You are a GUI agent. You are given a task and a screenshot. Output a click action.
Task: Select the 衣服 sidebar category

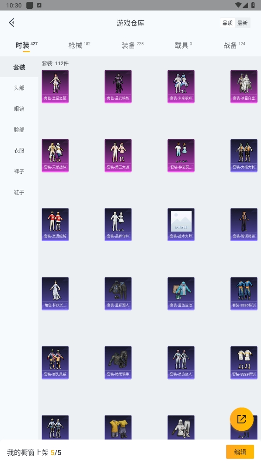(x=19, y=150)
